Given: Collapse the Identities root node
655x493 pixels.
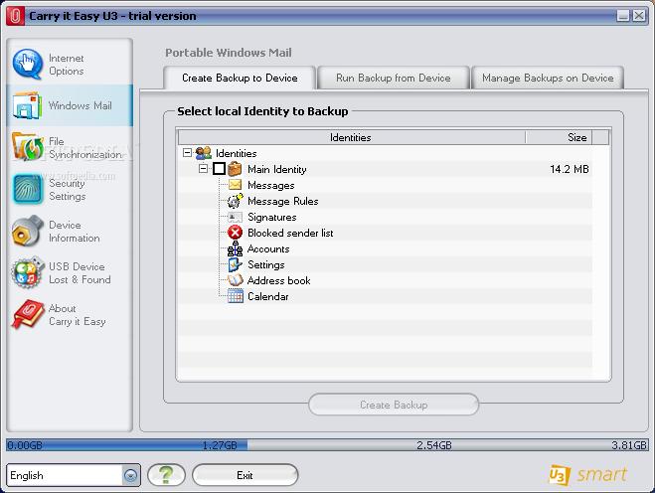Looking at the screenshot, I should click(187, 153).
